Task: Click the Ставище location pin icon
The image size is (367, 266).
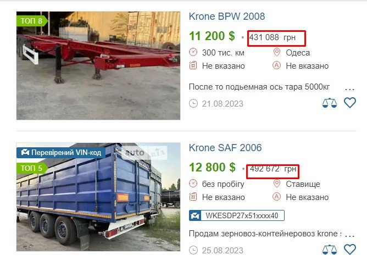Action: [x=277, y=184]
